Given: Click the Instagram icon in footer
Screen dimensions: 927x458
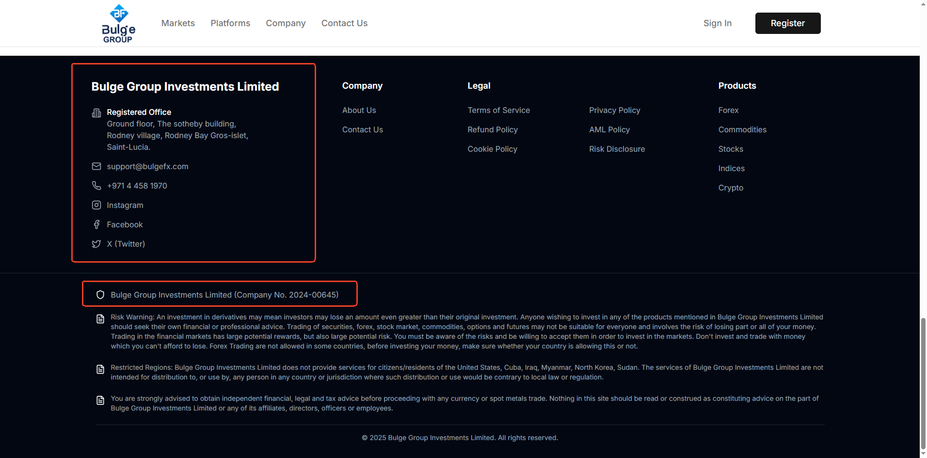Looking at the screenshot, I should click(96, 205).
